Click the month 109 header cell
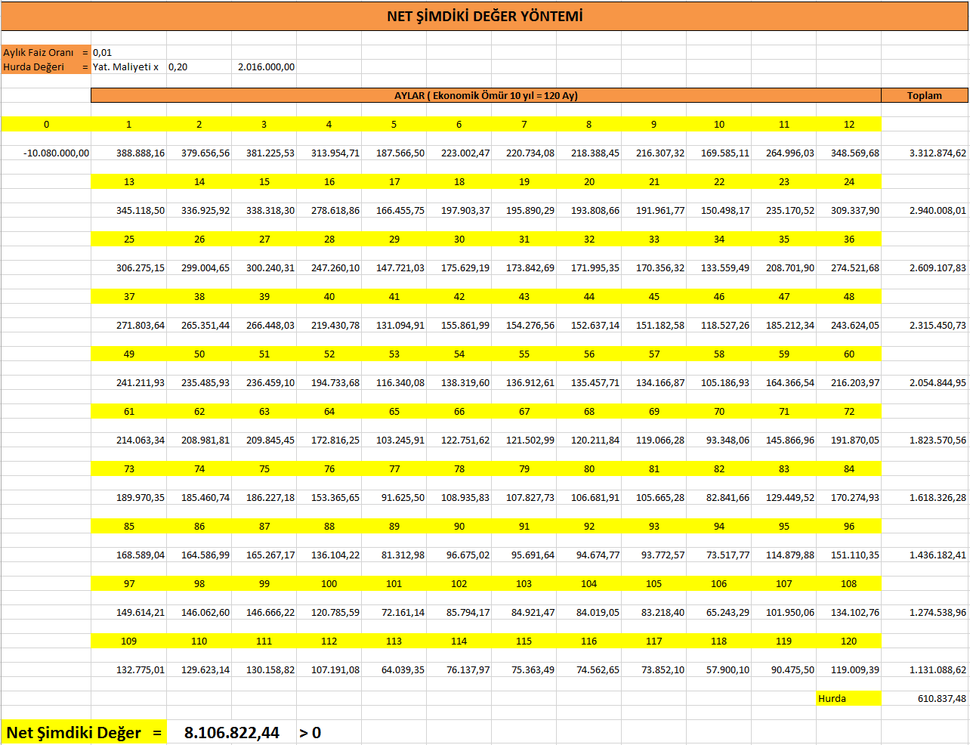The width and height of the screenshot is (970, 745). [129, 641]
